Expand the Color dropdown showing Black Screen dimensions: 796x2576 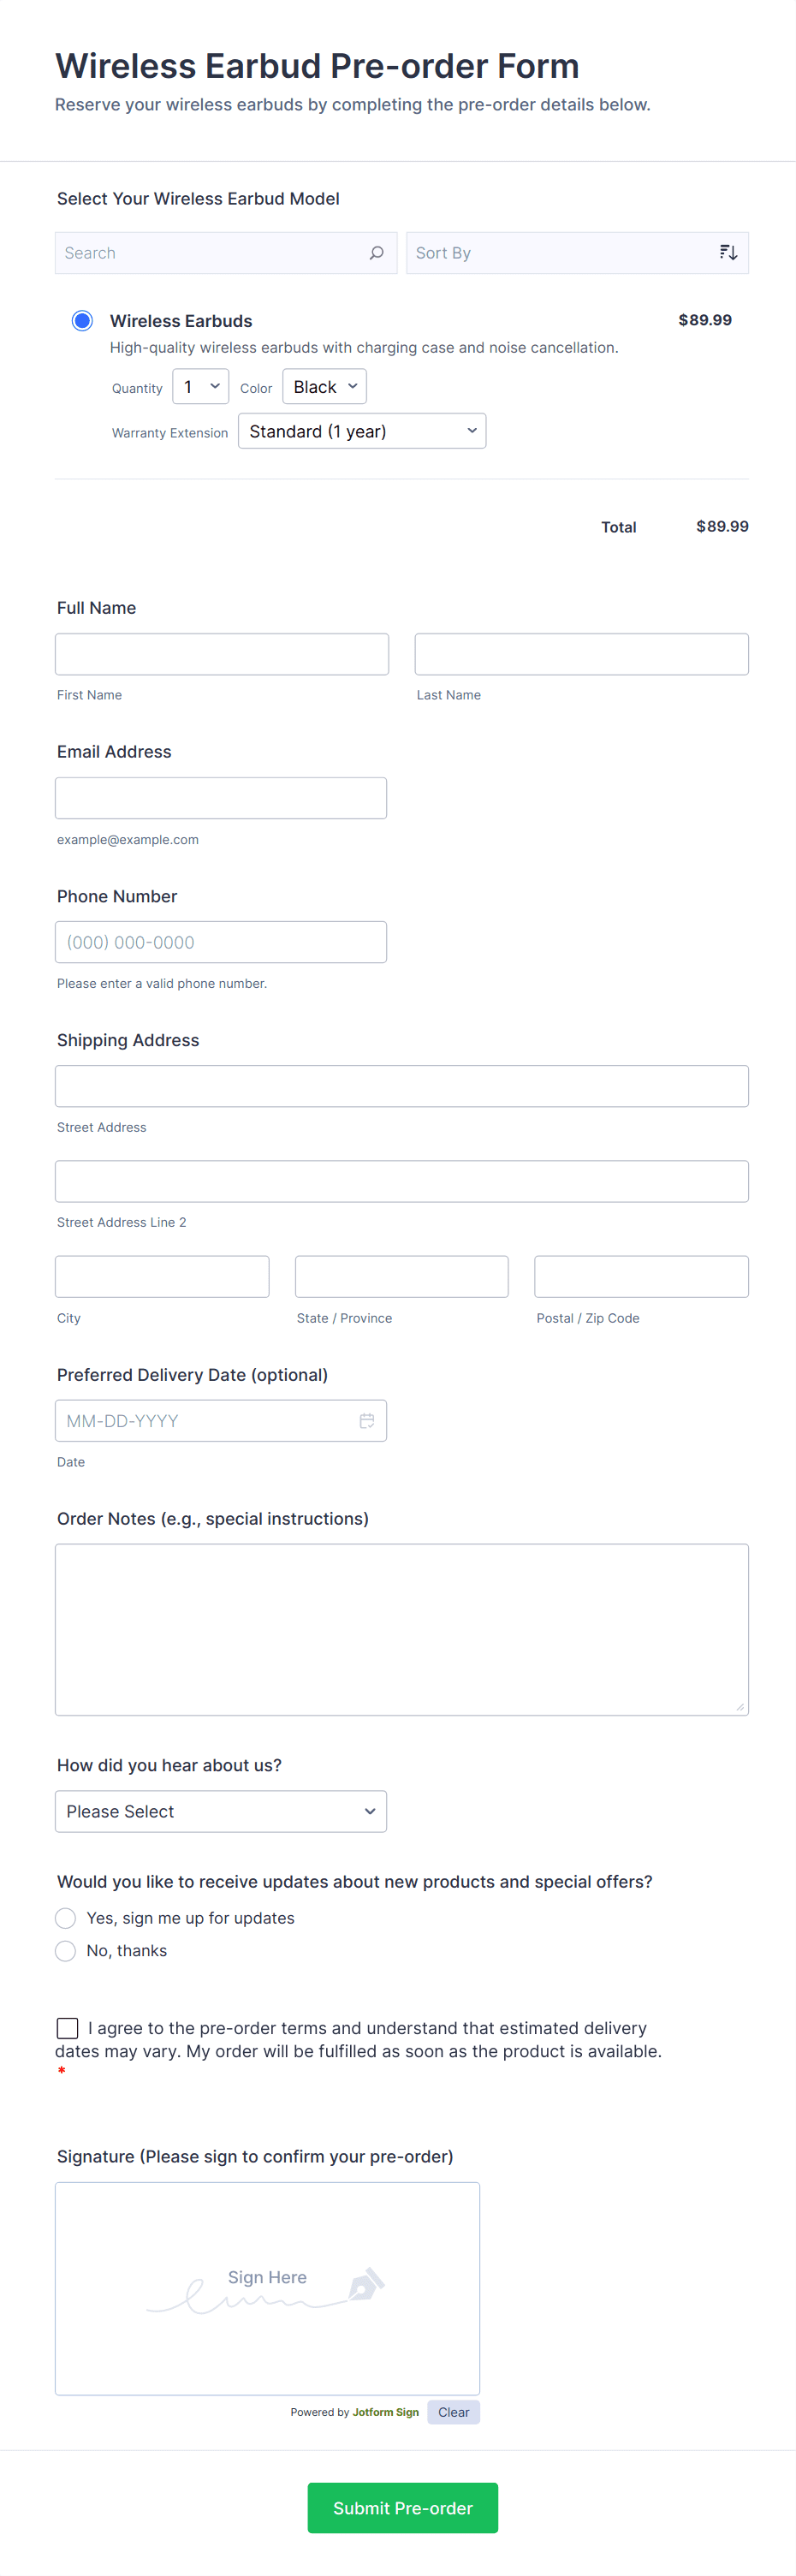coord(324,387)
